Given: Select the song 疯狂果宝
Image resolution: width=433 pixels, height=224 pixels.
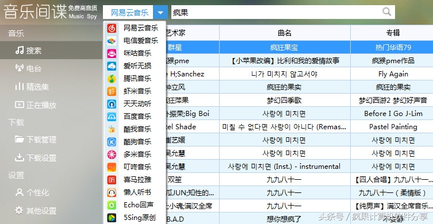Looking at the screenshot, I should click(284, 48).
